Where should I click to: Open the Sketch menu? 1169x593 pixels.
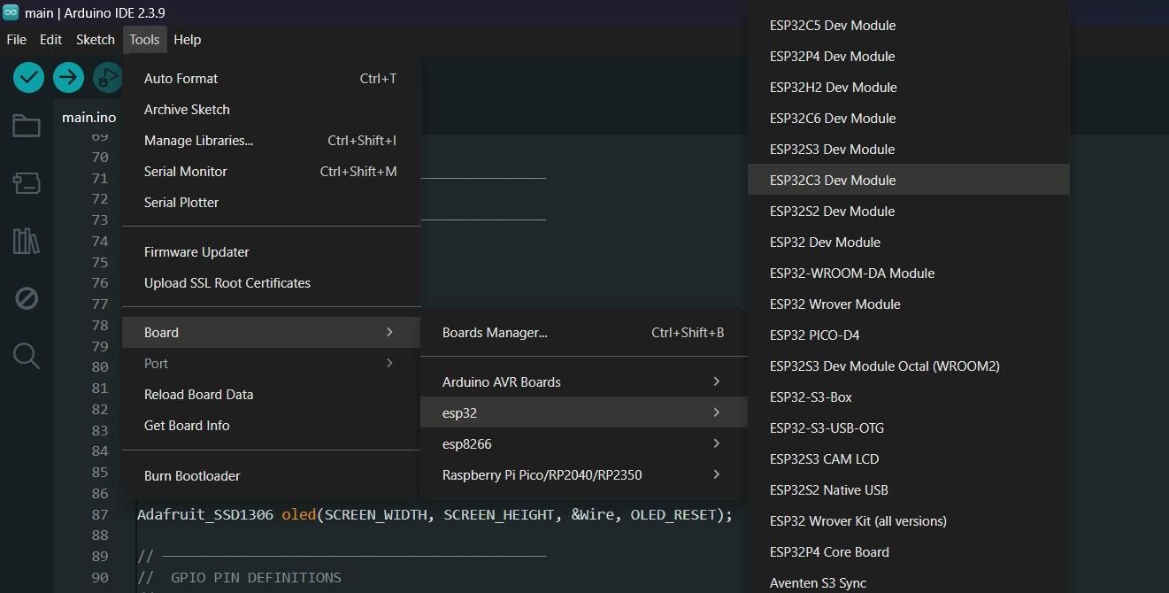click(x=95, y=40)
